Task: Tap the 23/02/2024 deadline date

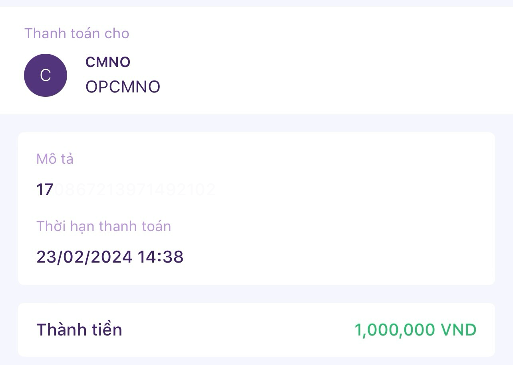Action: pos(84,257)
